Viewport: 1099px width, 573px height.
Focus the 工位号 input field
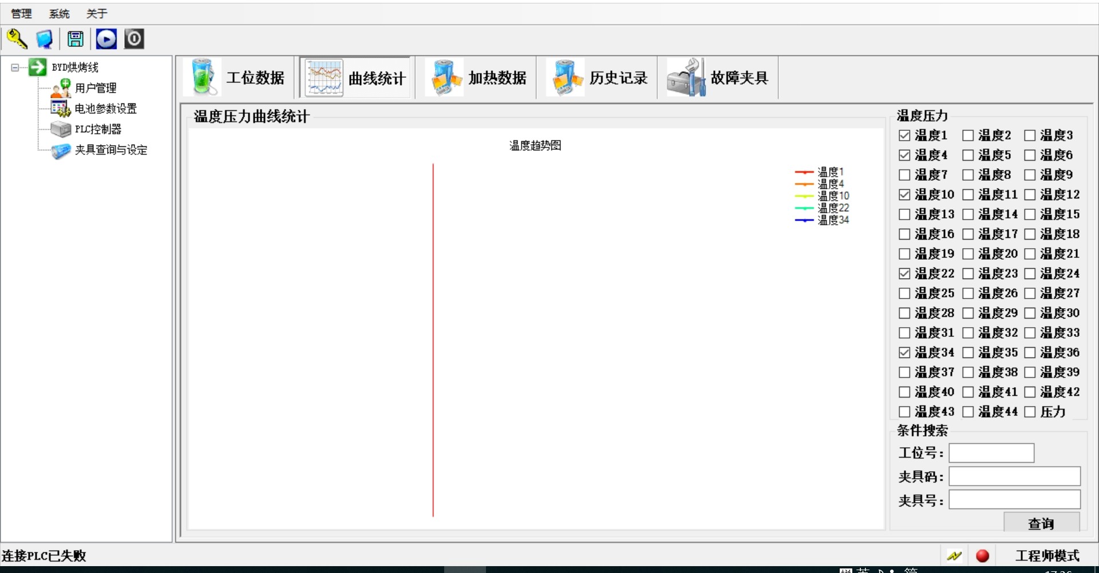(991, 453)
